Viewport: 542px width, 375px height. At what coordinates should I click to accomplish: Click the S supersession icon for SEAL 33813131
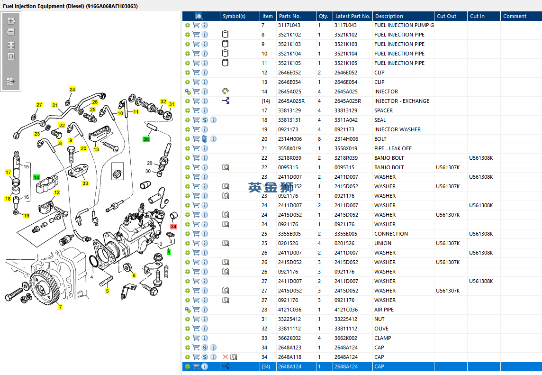[x=205, y=120]
